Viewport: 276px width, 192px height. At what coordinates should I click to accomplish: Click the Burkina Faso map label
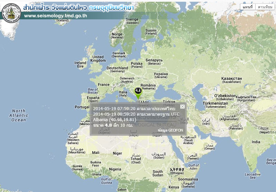(96, 164)
